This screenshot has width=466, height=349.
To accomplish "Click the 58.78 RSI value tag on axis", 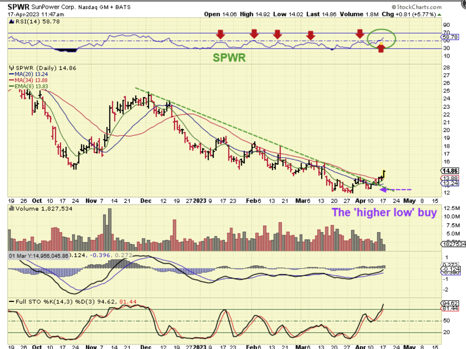I will click(x=449, y=37).
